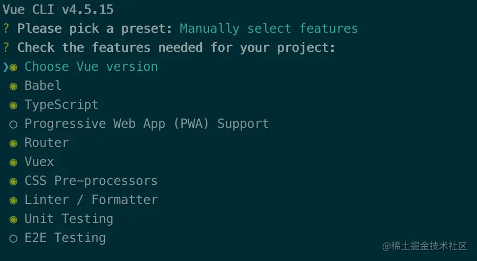Toggle the Unit Testing checkbox
477x261 pixels.
click(13, 219)
